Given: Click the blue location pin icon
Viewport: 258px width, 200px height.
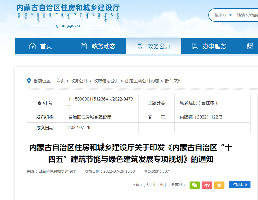Looking at the screenshot, I should (x=29, y=81).
